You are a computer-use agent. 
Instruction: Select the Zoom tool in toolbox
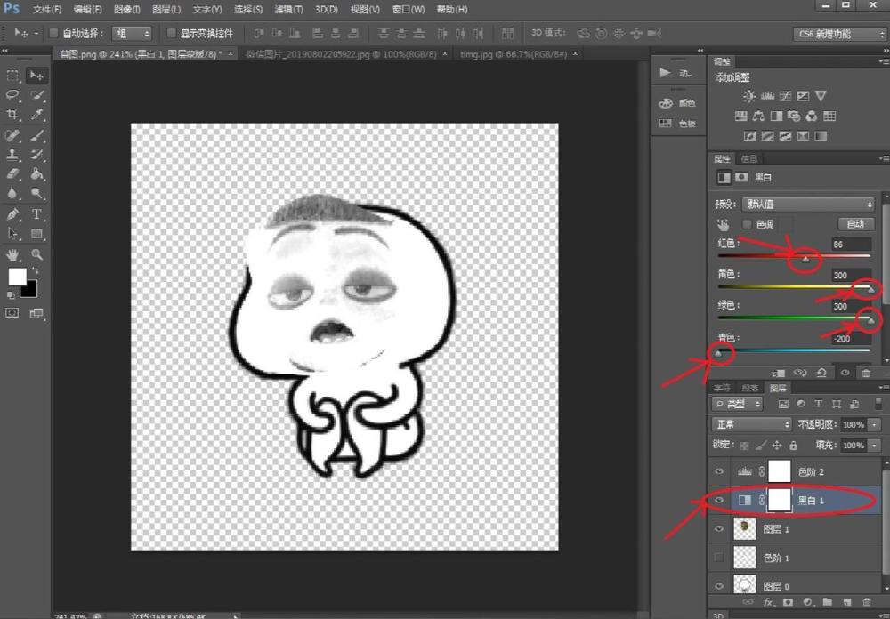[36, 254]
